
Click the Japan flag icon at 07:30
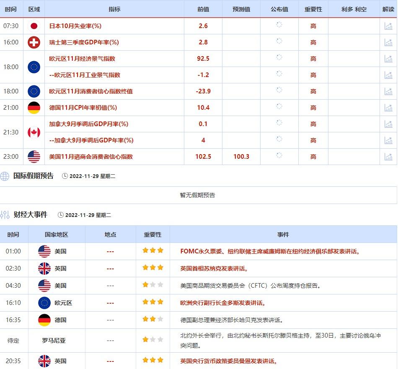click(34, 26)
